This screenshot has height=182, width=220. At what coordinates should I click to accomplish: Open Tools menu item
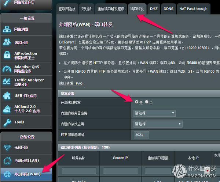(26, 122)
